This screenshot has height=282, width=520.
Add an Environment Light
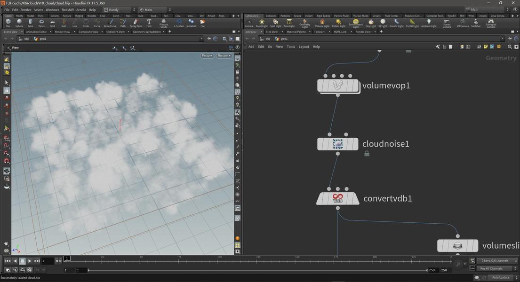pos(355,23)
